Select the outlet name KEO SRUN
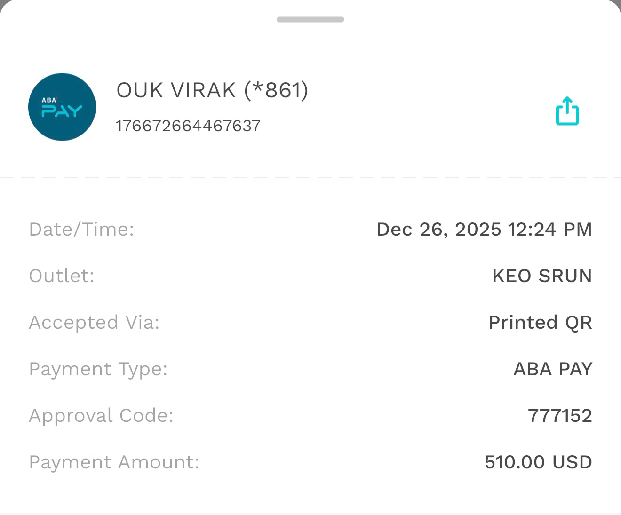The image size is (621, 515). pos(542,276)
